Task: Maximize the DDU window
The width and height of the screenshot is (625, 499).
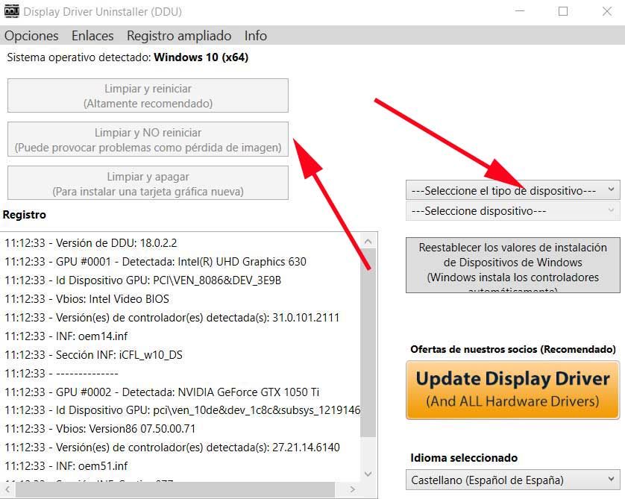Action: pyautogui.click(x=563, y=11)
